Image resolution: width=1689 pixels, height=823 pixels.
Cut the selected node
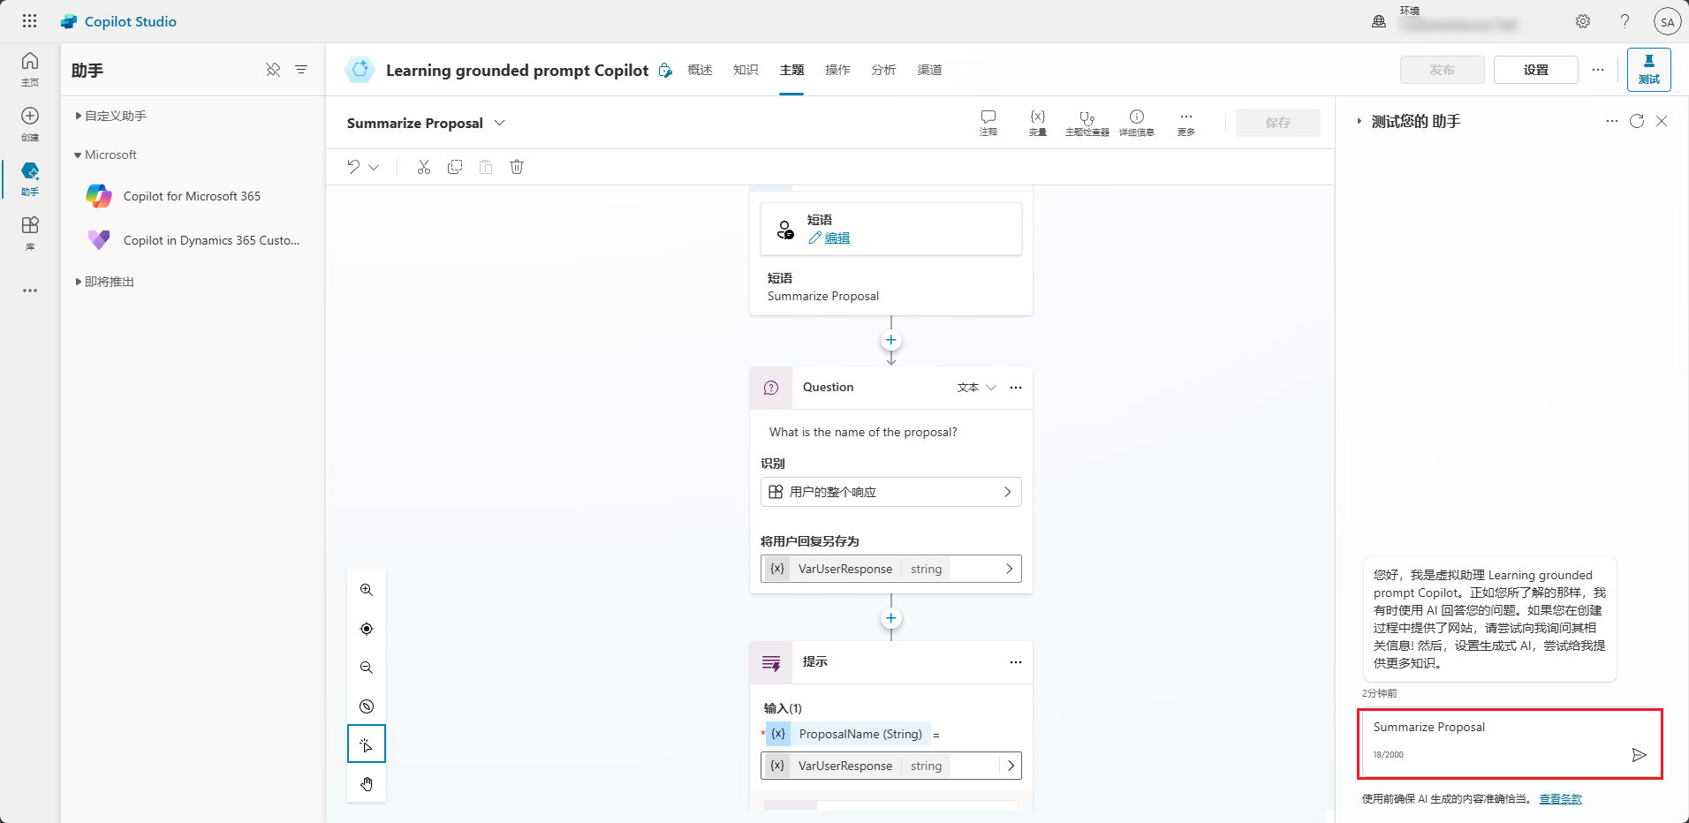coord(424,167)
